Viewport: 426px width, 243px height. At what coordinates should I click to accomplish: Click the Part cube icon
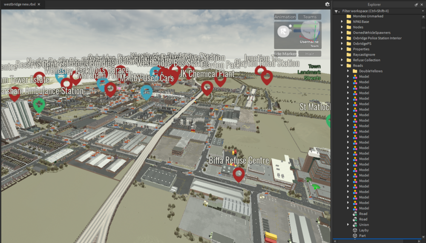[x=355, y=236]
